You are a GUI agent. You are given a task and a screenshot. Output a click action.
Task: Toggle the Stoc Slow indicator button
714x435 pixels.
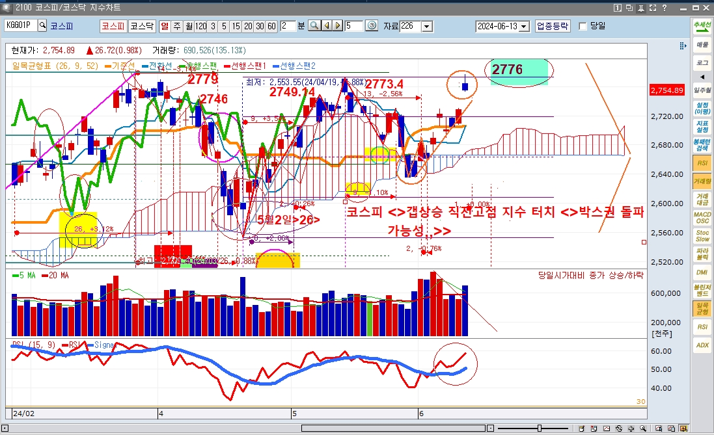pos(702,235)
